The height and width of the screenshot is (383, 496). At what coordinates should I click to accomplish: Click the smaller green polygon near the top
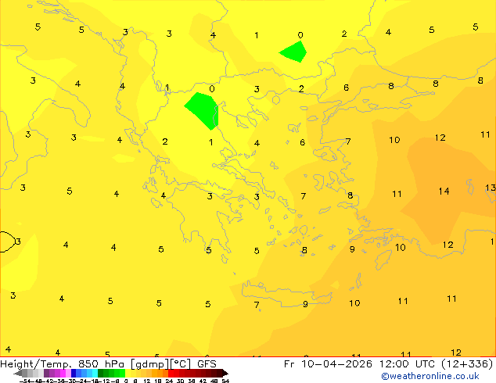click(x=294, y=52)
